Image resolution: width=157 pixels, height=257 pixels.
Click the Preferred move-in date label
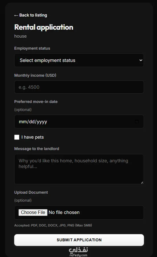[36, 102]
